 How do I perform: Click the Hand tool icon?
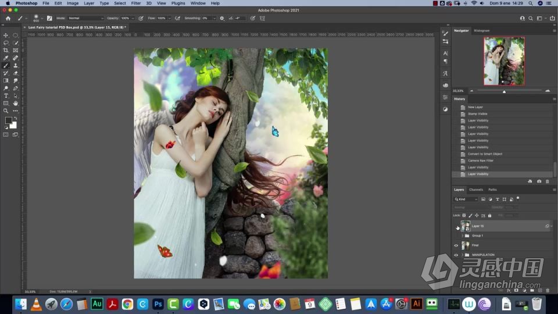pyautogui.click(x=16, y=104)
